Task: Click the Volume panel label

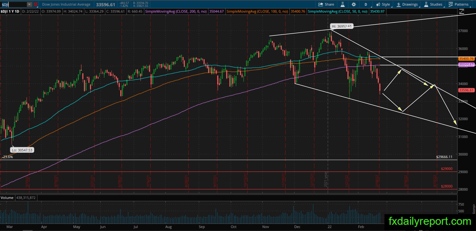Action: click(x=7, y=198)
